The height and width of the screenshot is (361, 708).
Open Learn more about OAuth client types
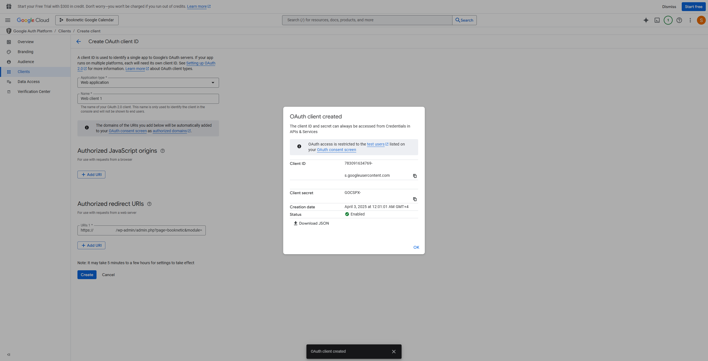point(137,69)
